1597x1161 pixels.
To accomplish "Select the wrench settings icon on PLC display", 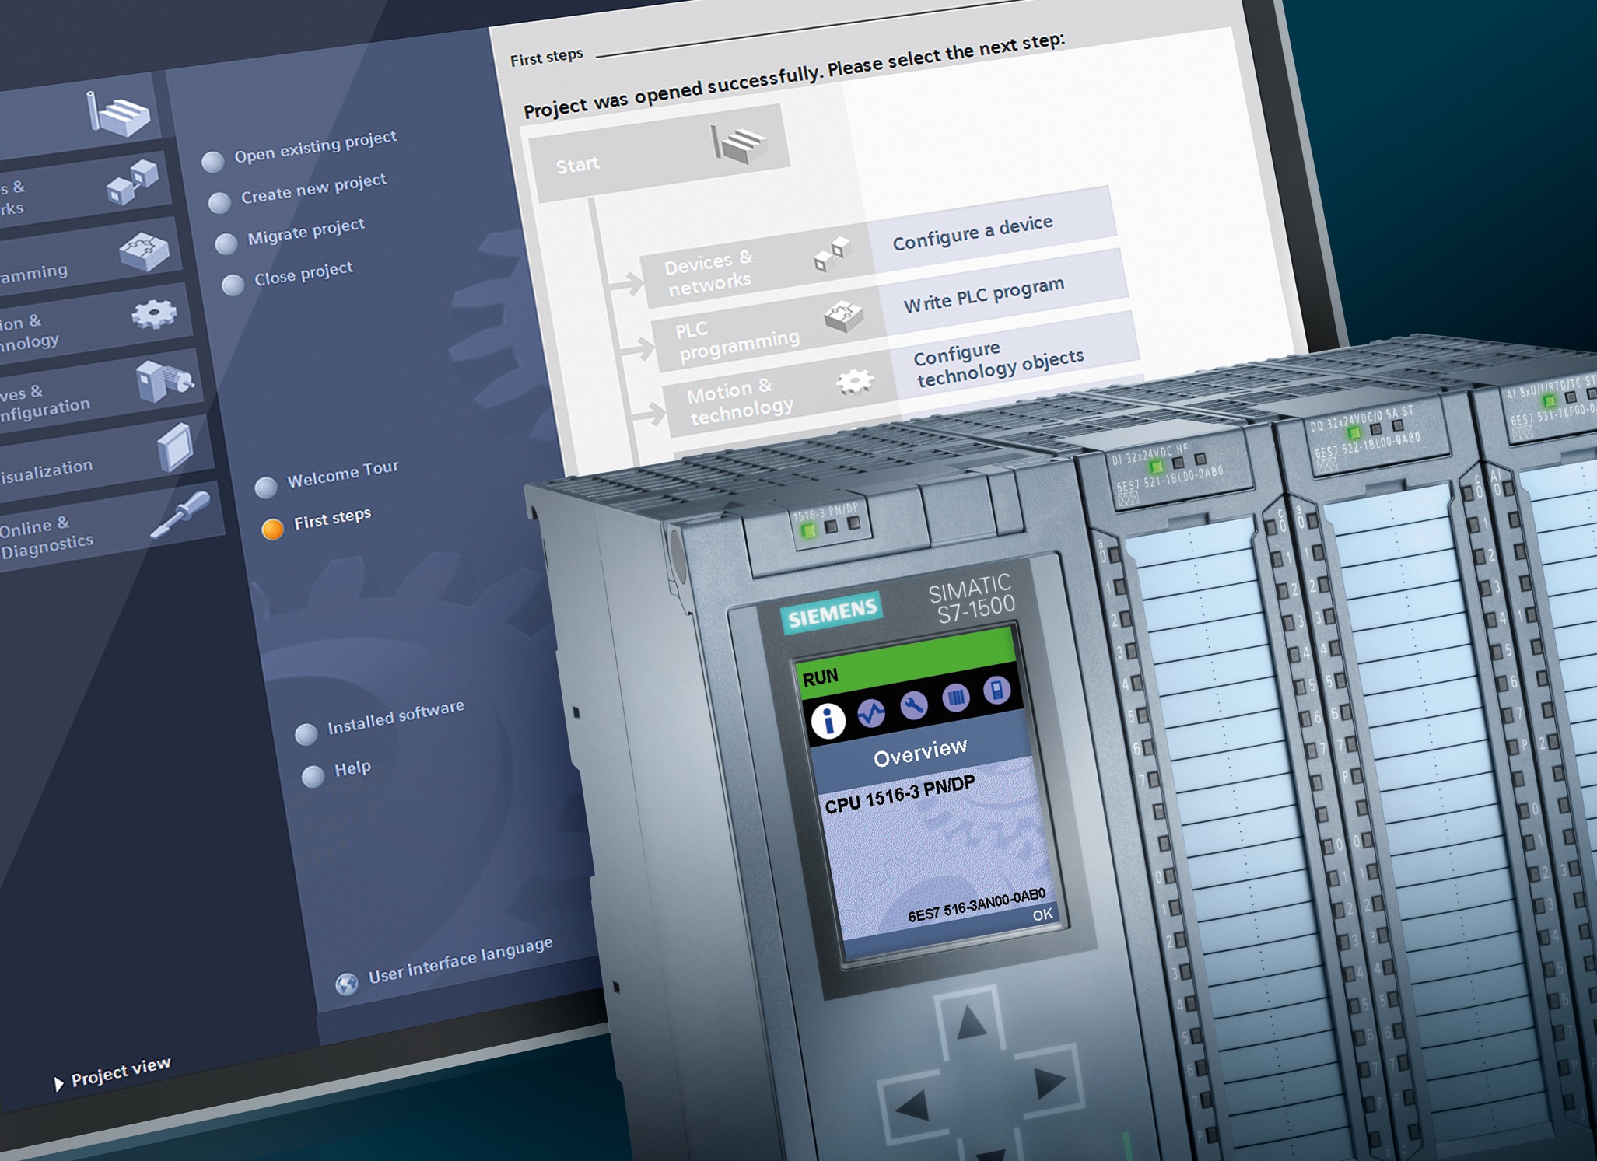I will 913,705.
